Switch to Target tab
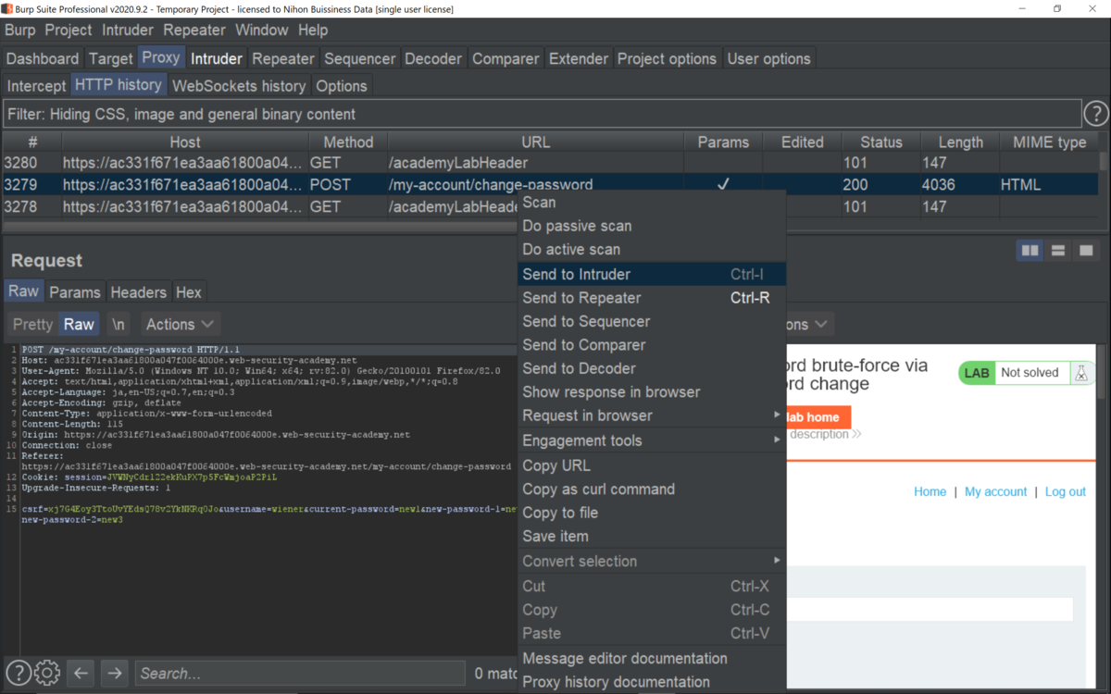The width and height of the screenshot is (1111, 694). [111, 58]
